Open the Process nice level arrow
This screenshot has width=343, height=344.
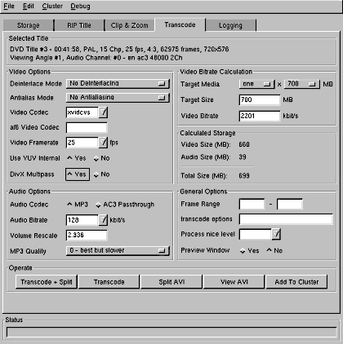(276, 234)
